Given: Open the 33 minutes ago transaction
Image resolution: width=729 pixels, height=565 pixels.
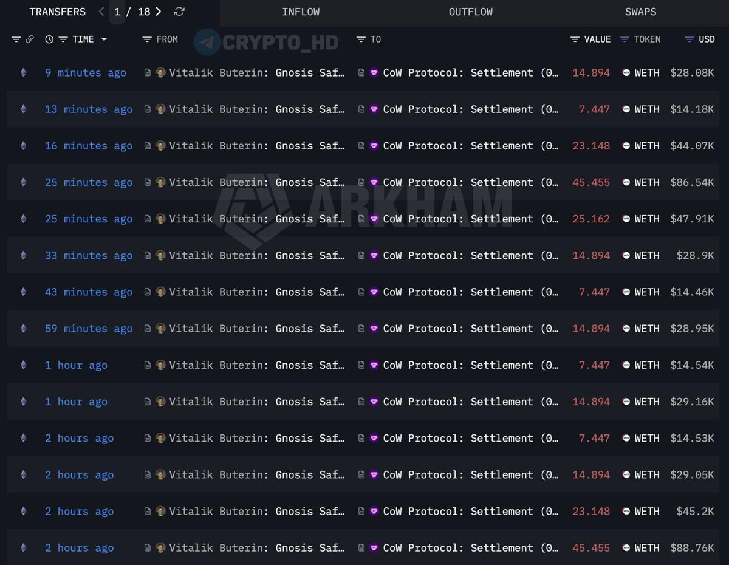Looking at the screenshot, I should click(x=89, y=255).
